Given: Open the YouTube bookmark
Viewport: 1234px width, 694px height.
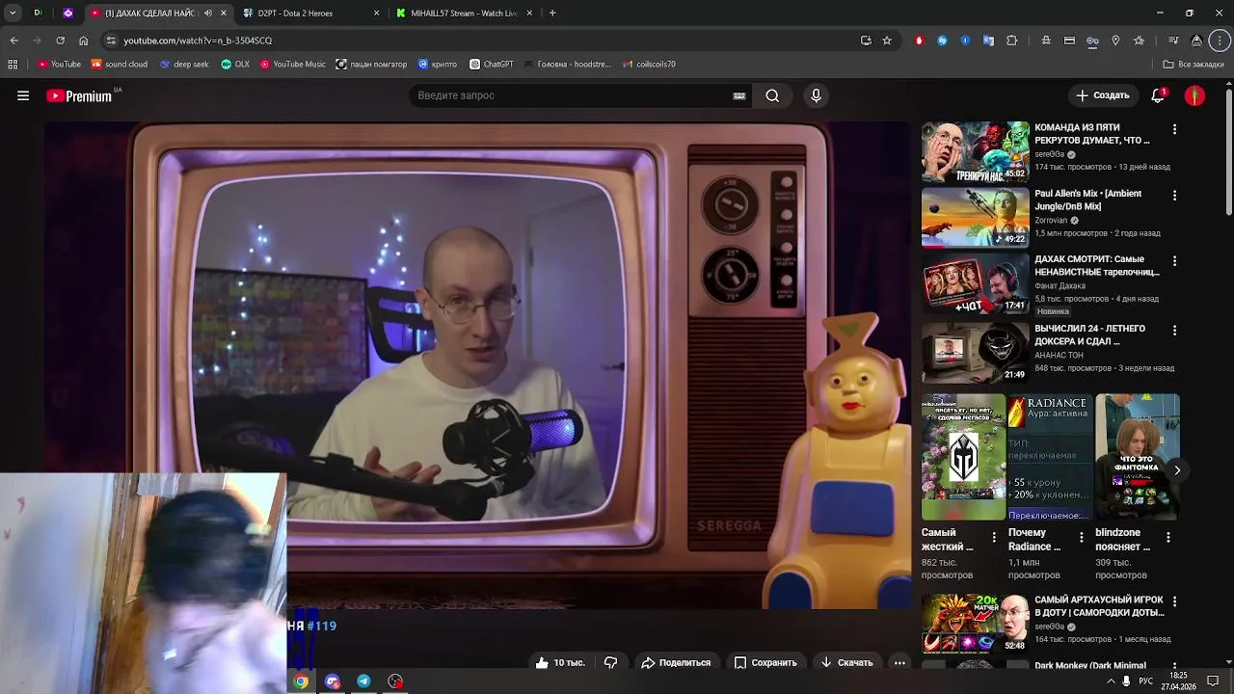Looking at the screenshot, I should 60,65.
